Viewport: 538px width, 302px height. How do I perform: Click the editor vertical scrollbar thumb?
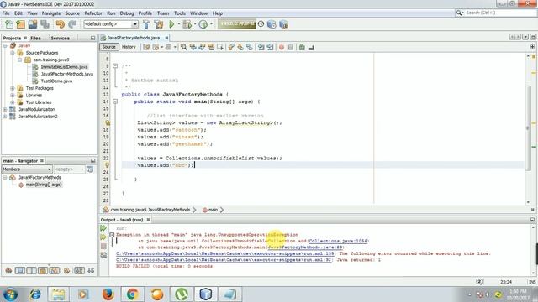coord(528,128)
